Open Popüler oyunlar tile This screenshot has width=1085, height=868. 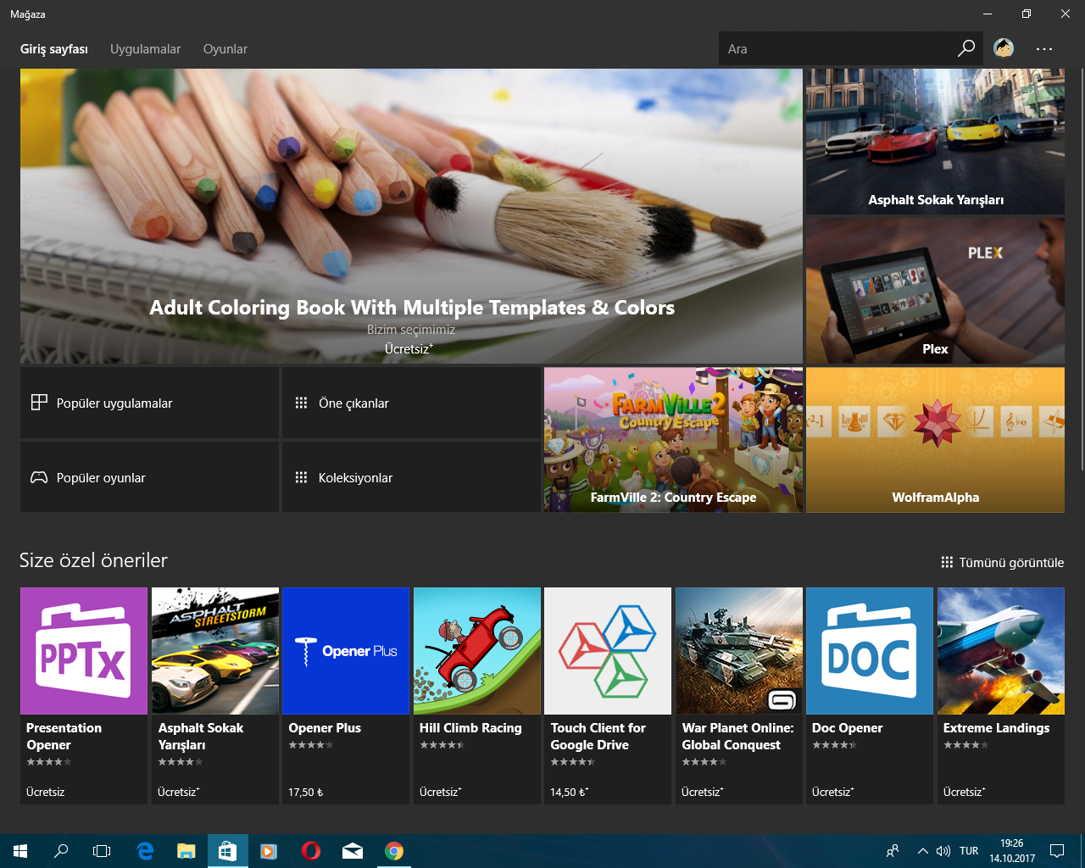[x=149, y=477]
